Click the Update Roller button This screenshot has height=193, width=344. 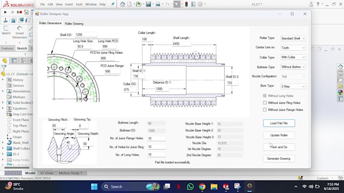[279, 135]
